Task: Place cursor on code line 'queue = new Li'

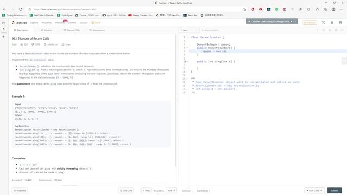Action: click(x=215, y=51)
